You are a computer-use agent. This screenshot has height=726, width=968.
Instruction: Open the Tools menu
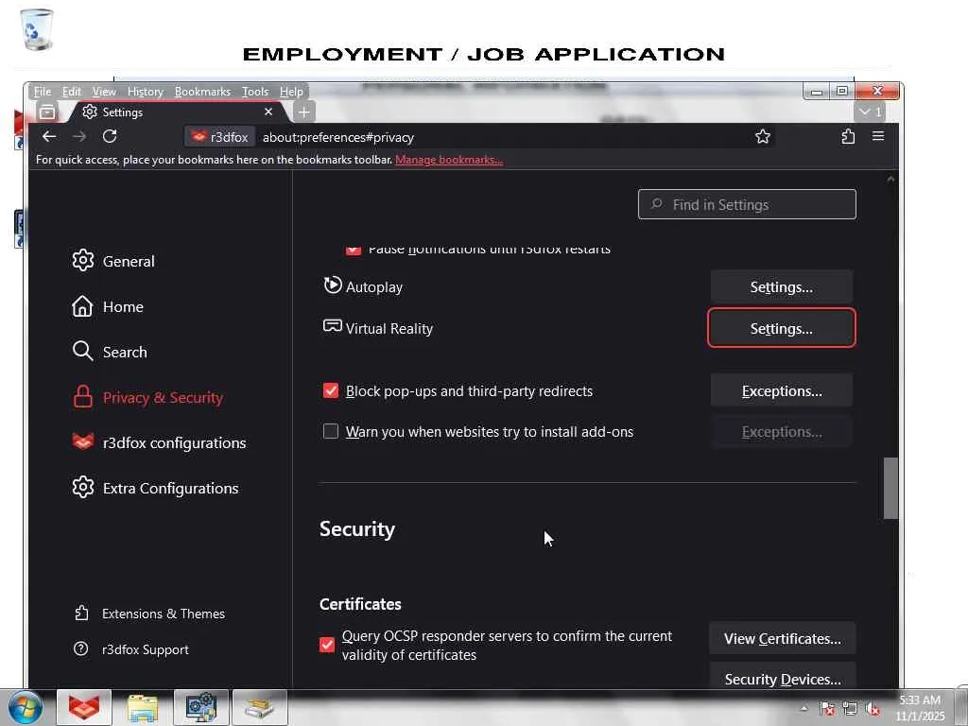pos(255,92)
